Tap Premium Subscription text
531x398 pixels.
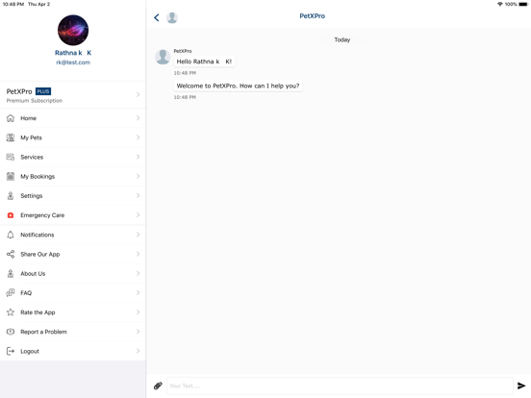point(35,101)
